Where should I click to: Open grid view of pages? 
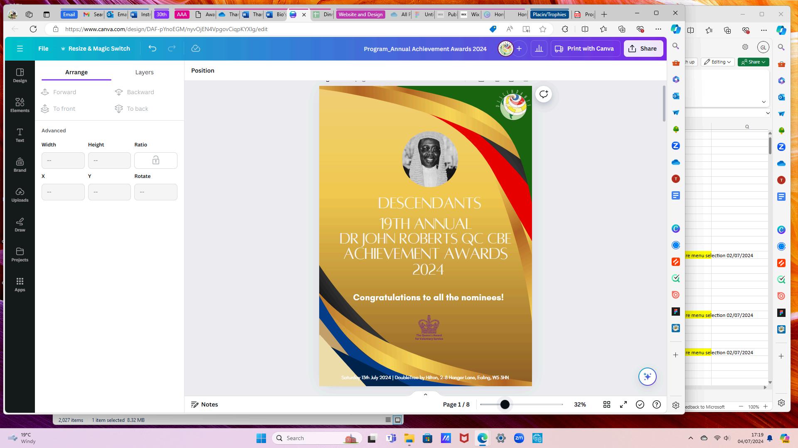606,404
